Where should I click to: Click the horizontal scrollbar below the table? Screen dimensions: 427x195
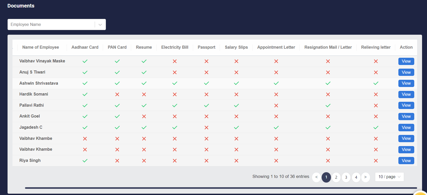(221, 188)
